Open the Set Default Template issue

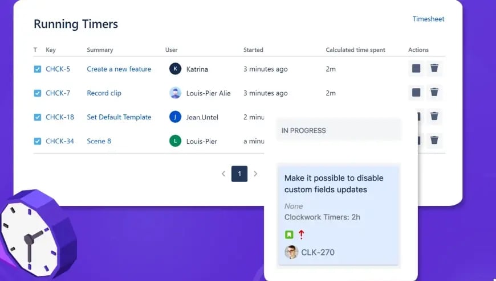(x=119, y=117)
